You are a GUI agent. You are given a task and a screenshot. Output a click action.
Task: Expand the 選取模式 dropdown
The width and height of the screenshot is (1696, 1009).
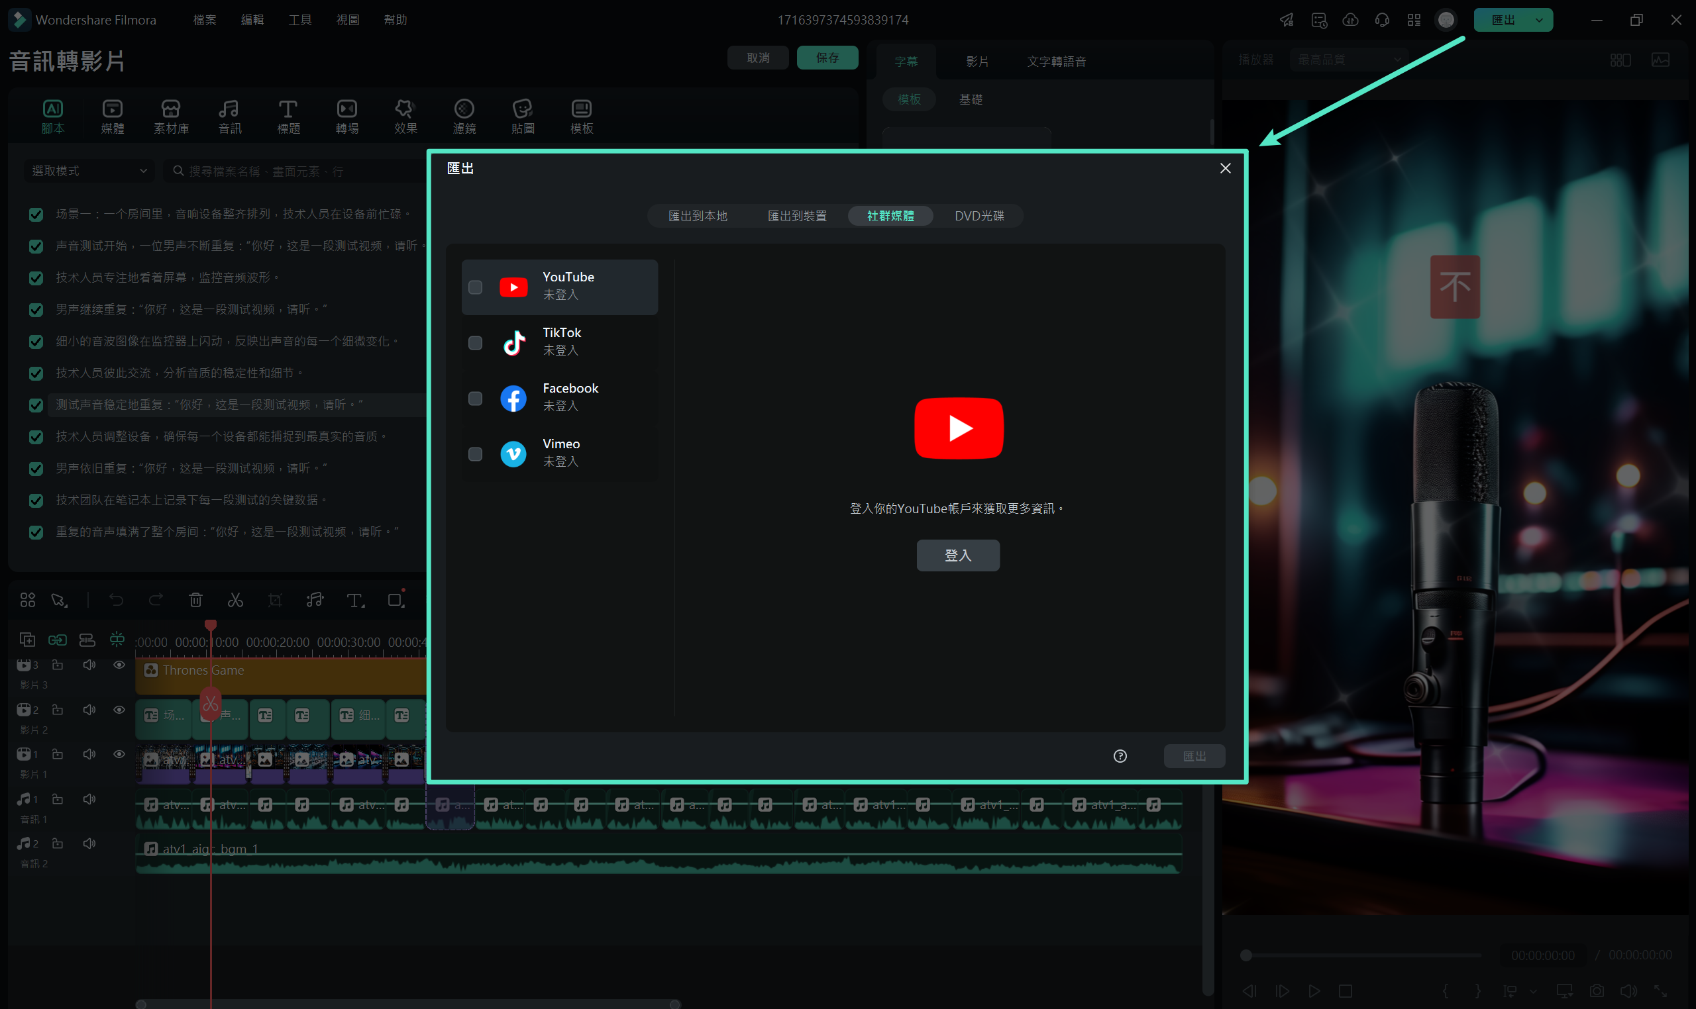pos(89,171)
